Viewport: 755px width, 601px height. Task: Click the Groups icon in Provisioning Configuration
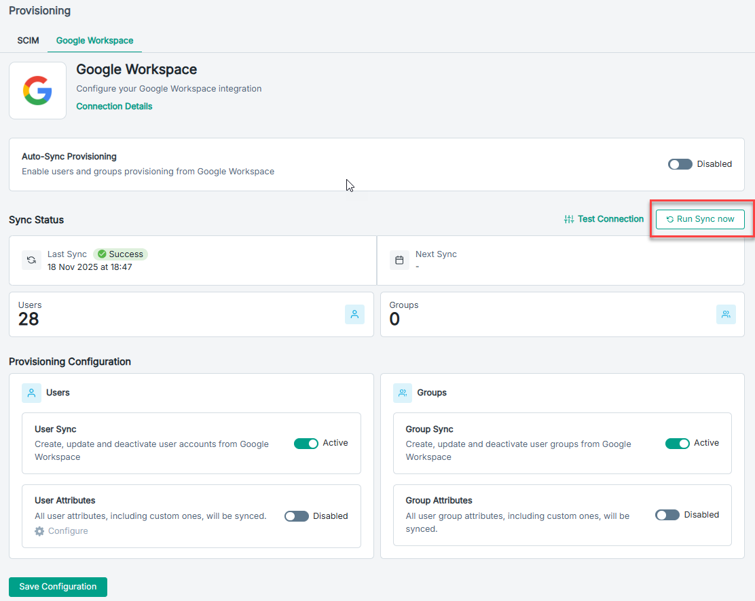[x=403, y=393]
